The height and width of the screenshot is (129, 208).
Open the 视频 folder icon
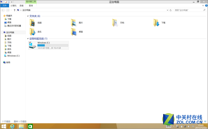pos(32,23)
